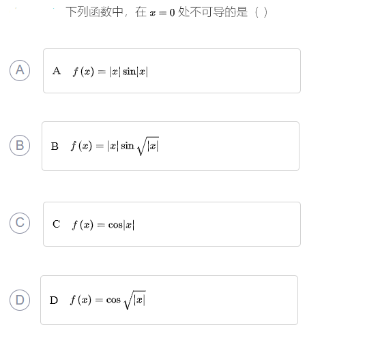
Task: Click the x = 0 expression in the question
Action: click(x=162, y=12)
